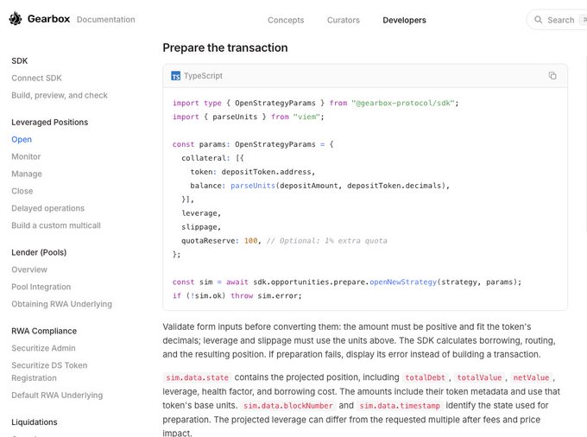Viewport: 587px width, 437px height.
Task: Click the Liquidations section heading
Action: coord(35,422)
